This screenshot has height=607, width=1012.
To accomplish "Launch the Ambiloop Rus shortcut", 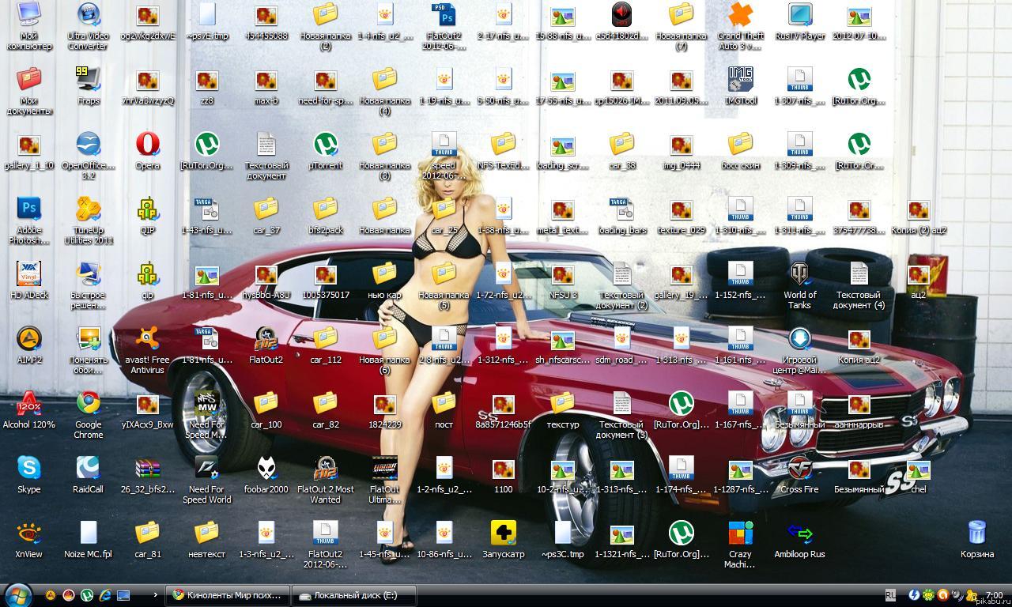I will (800, 539).
